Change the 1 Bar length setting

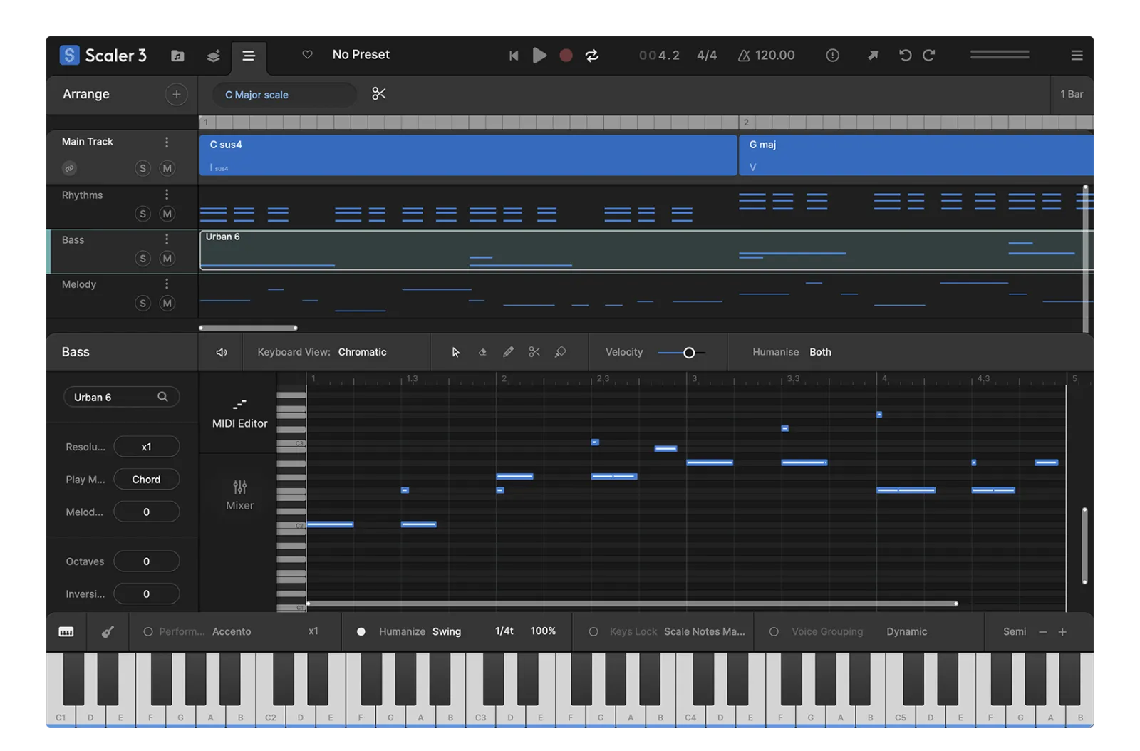(1071, 94)
